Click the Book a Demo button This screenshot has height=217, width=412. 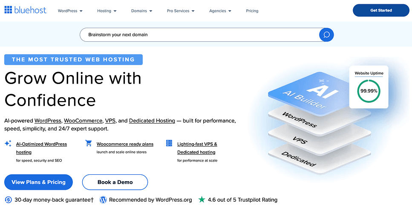pos(115,182)
